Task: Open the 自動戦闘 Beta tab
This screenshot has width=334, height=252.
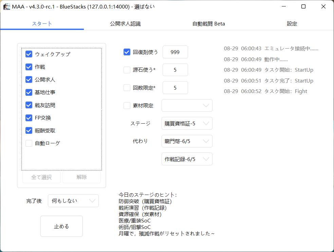Action: (208, 24)
